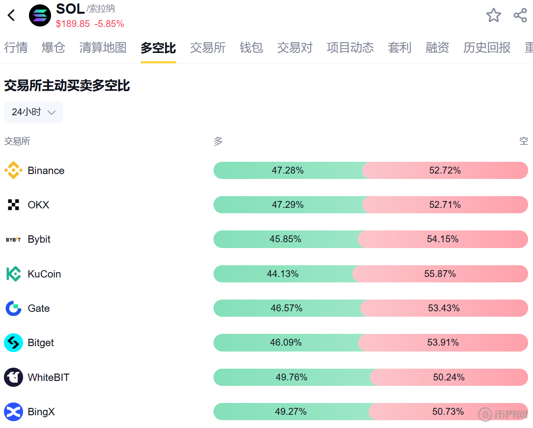
Task: Open the 清算地图 tab
Action: click(103, 48)
